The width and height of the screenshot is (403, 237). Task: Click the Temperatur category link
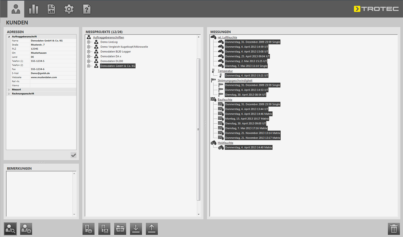(x=225, y=71)
